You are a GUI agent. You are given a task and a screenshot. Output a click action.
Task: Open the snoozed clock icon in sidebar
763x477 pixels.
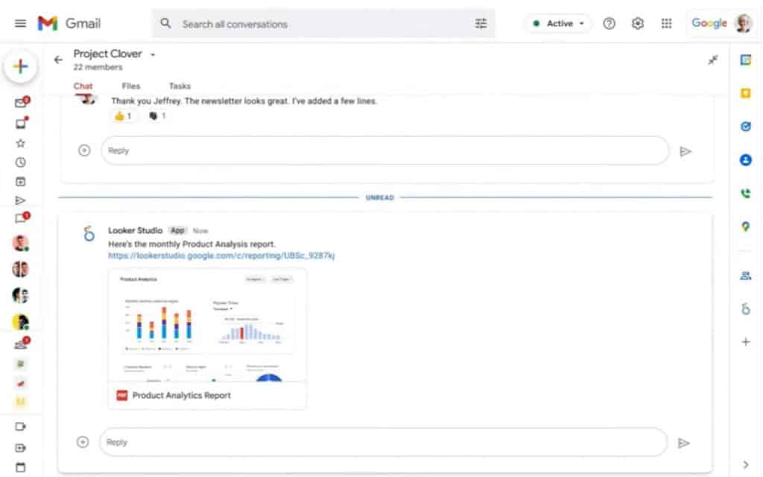point(20,162)
